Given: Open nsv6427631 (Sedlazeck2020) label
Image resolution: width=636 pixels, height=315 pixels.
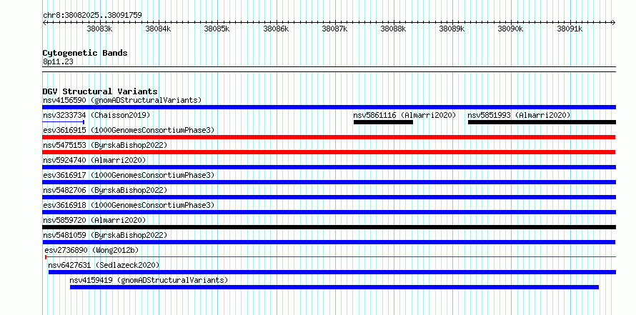Looking at the screenshot, I should [x=104, y=265].
